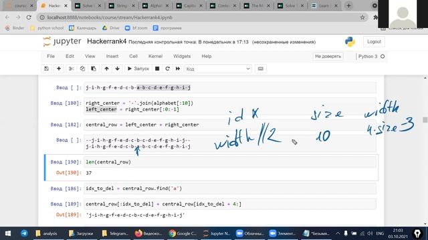428x240 pixels.
Task: Open the Drive bookmark
Action: (111, 28)
